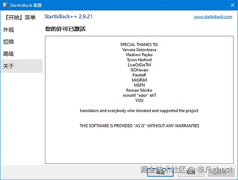Click the StartIsBack++ 2.9.21 version heading
The height and width of the screenshot is (180, 238).
[68, 16]
